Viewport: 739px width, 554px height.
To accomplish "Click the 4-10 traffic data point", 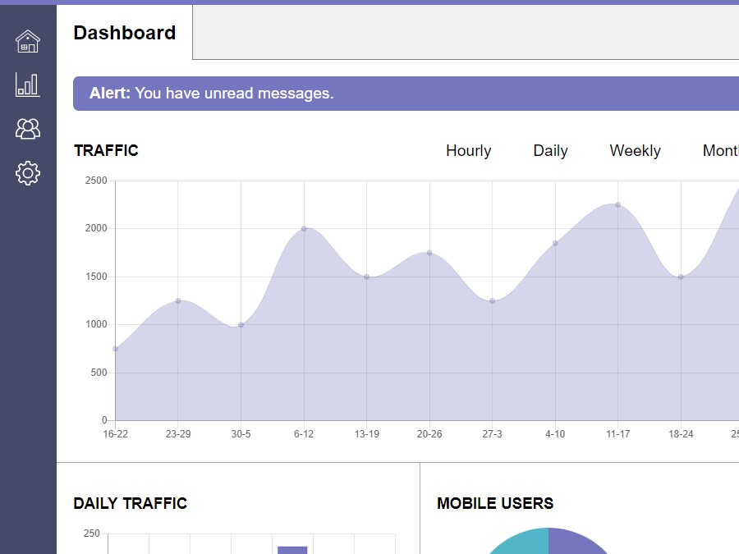I will coord(555,243).
